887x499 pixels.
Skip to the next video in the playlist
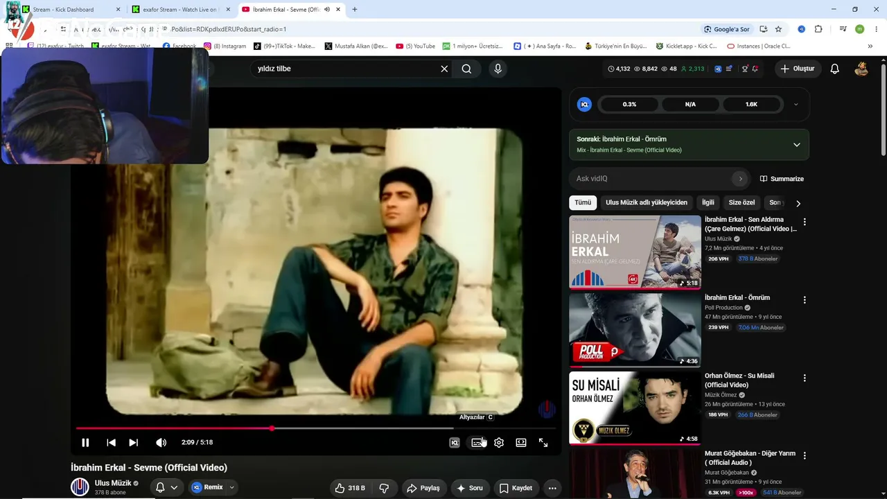134,443
